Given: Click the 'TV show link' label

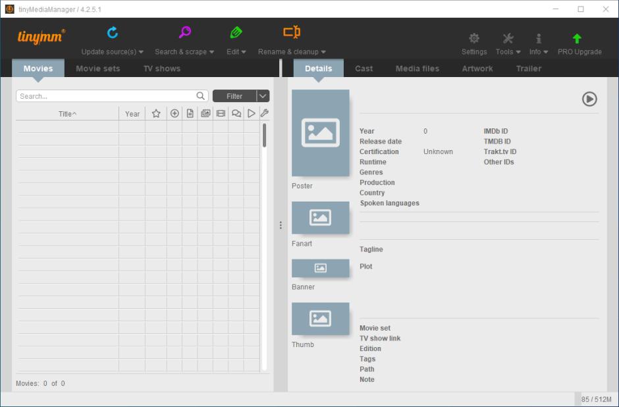Looking at the screenshot, I should pos(380,339).
